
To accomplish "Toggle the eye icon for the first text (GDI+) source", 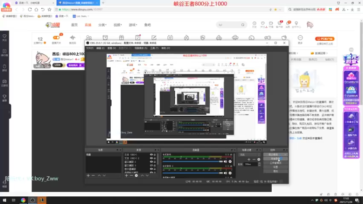I will click(151, 155).
